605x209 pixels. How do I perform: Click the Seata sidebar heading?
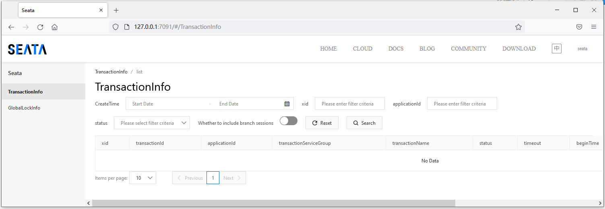pos(15,73)
